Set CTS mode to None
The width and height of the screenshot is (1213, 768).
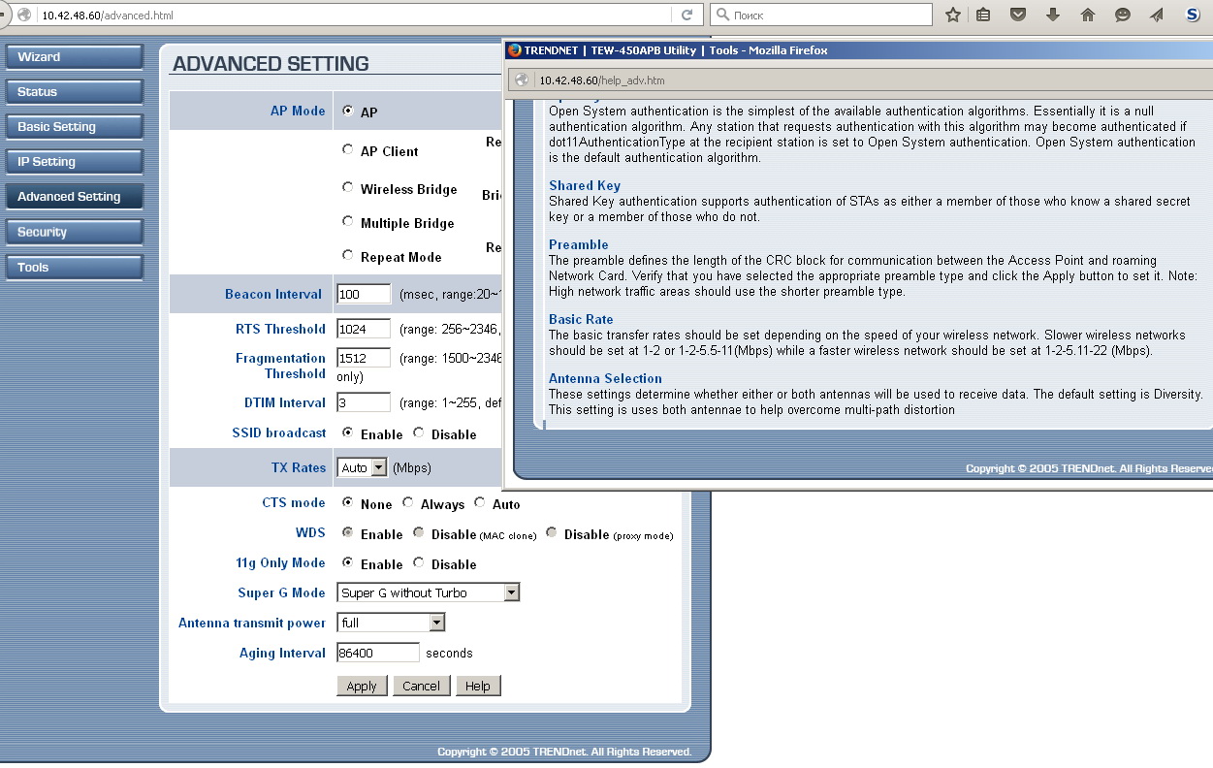coord(348,502)
